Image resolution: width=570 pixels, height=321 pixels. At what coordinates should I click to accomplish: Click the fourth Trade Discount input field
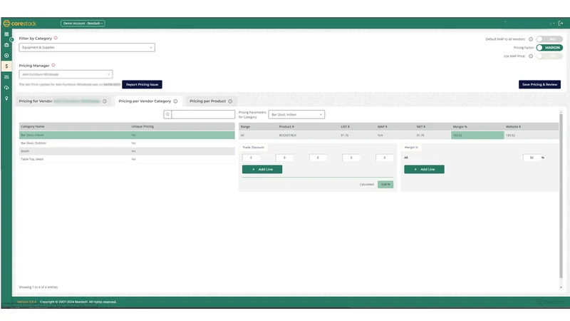(x=351, y=158)
